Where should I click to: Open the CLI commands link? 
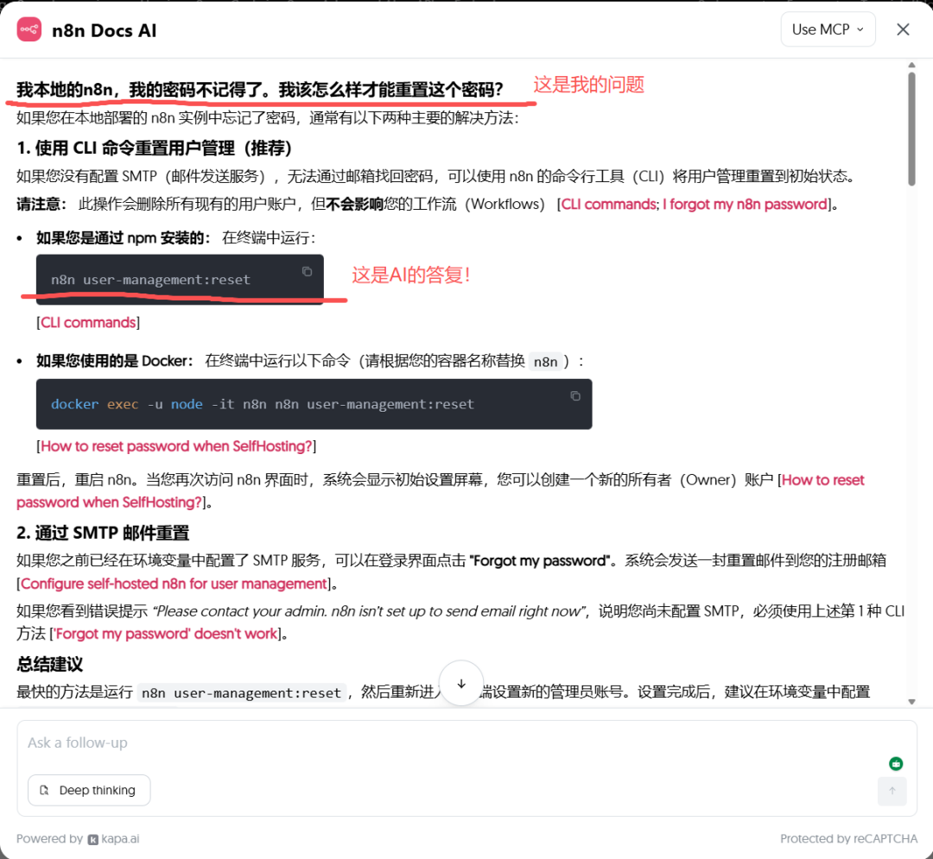(x=87, y=322)
